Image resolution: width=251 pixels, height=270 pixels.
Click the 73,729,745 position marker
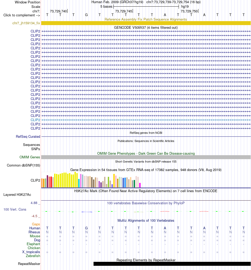[x=124, y=11]
